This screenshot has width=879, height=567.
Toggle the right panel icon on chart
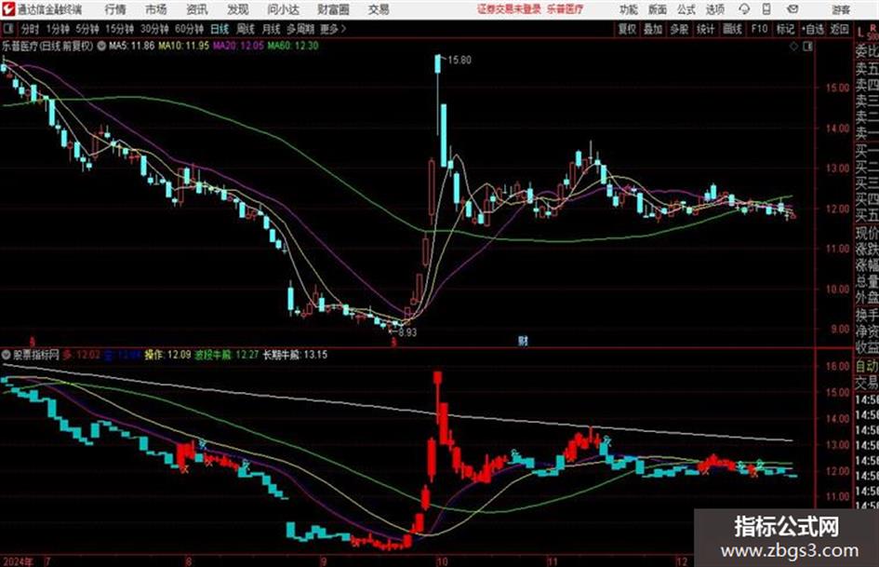[807, 47]
